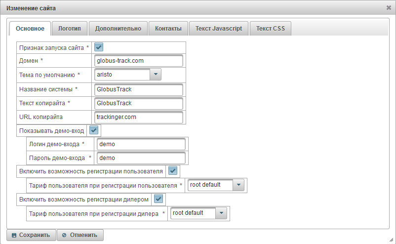
Task: Click the Отменить cancel button
Action: coord(80,235)
